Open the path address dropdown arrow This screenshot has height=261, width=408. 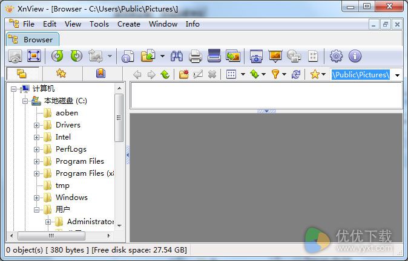coord(397,76)
